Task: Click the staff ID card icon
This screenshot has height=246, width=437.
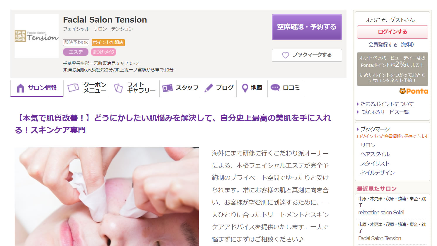Action: tap(167, 88)
